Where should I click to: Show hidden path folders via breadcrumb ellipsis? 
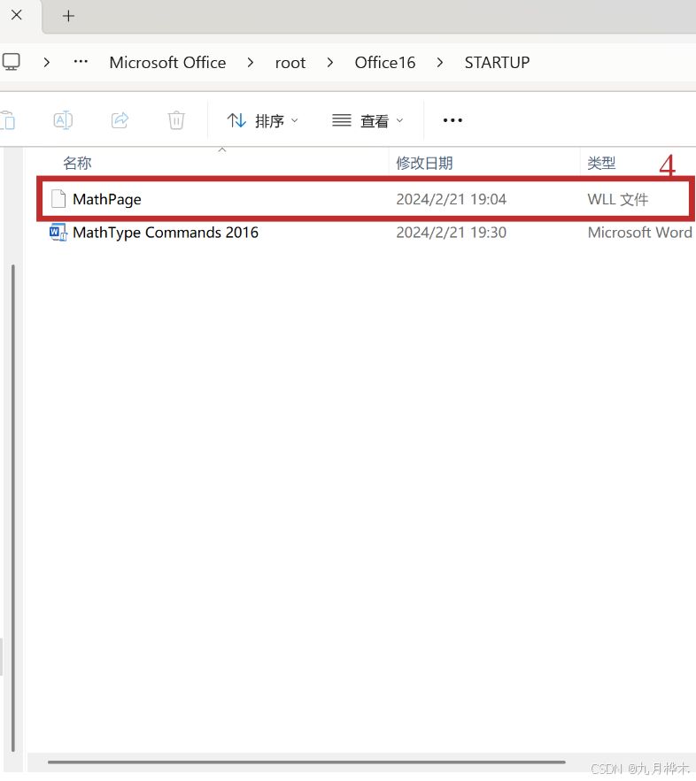coord(81,62)
